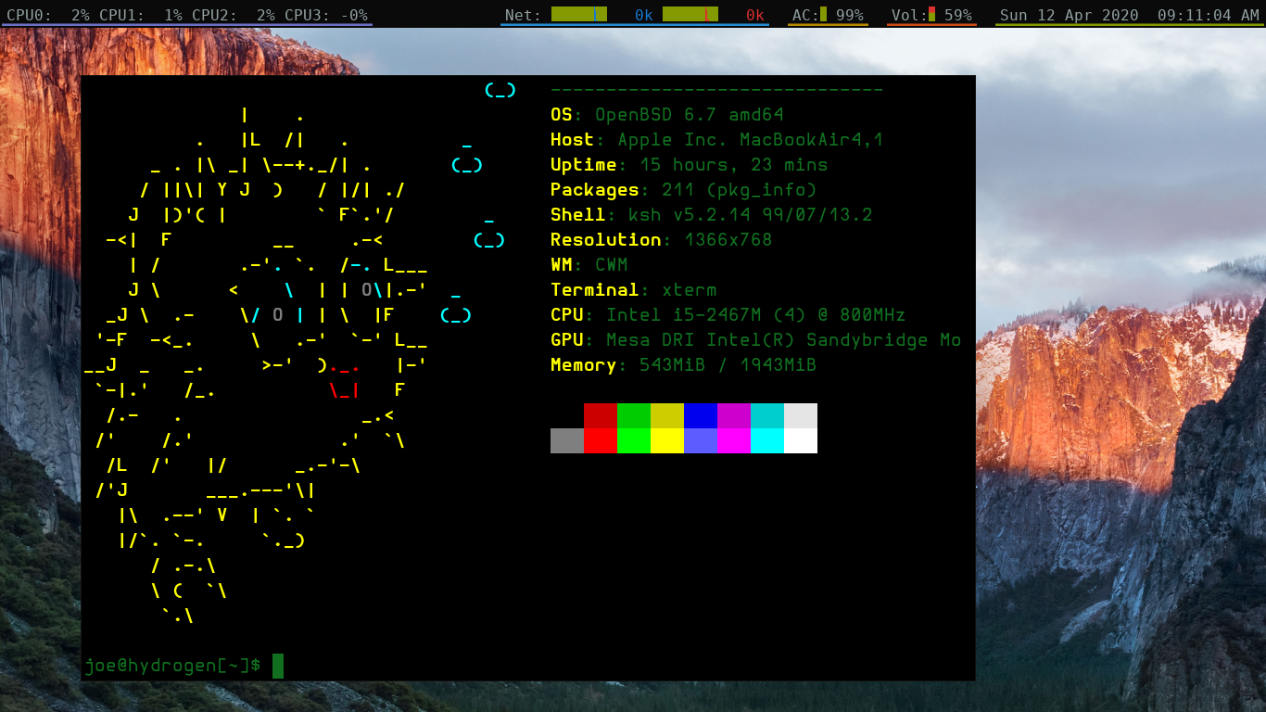Click the AC 99% battery indicator
1266x712 pixels.
[828, 15]
